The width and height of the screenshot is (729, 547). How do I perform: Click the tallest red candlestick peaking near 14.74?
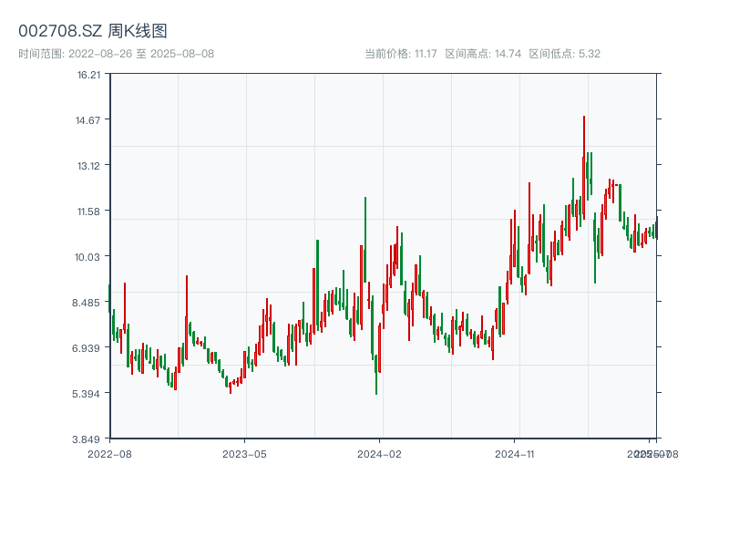[x=584, y=168]
